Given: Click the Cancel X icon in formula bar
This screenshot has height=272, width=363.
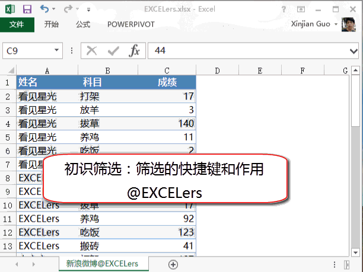Looking at the screenshot, I should 92,51.
